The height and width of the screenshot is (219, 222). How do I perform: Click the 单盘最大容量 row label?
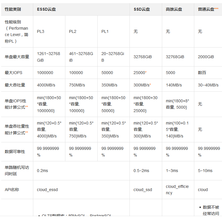pos(17,57)
